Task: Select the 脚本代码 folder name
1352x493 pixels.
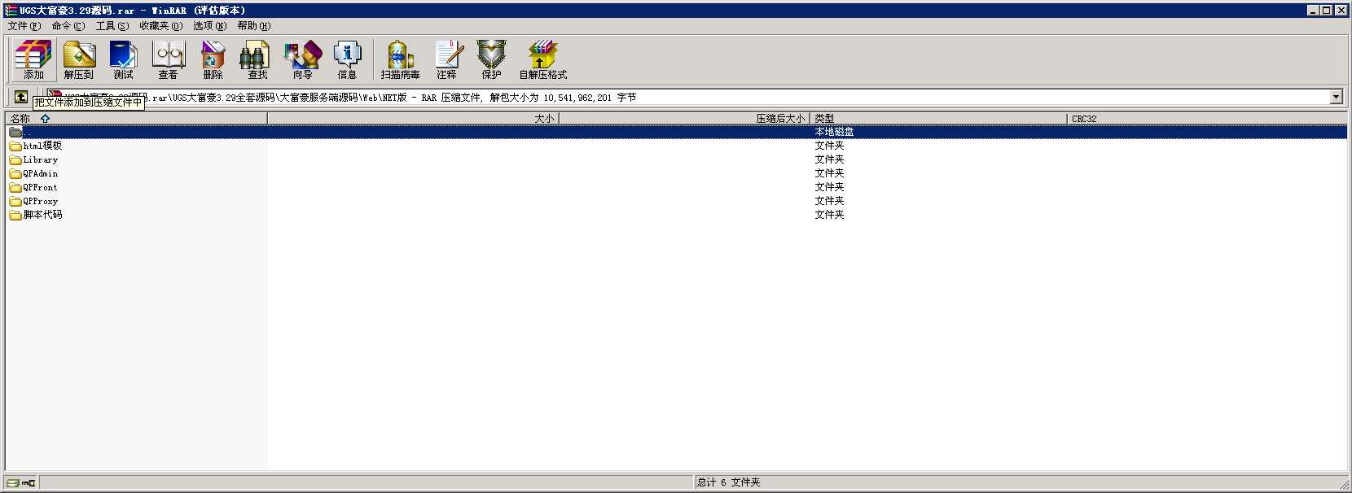Action: pos(42,216)
